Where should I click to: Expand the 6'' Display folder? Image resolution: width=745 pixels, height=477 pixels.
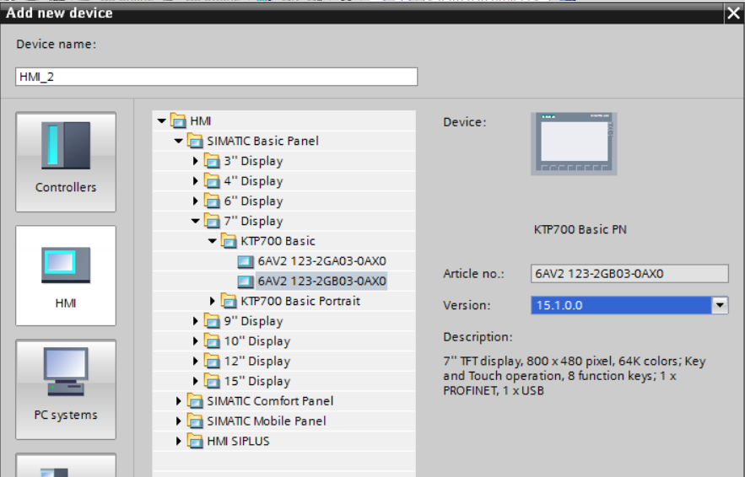pyautogui.click(x=195, y=201)
